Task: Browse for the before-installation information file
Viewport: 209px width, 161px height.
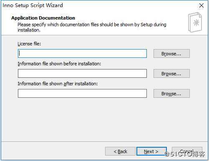Action: click(x=171, y=74)
